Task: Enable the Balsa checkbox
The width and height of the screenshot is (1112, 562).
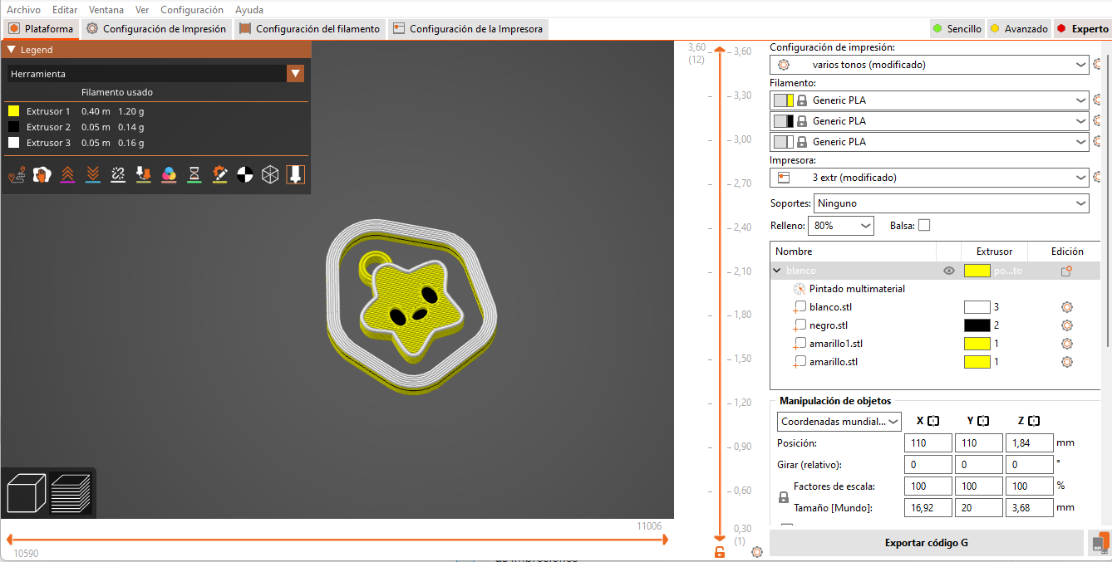Action: pos(924,225)
